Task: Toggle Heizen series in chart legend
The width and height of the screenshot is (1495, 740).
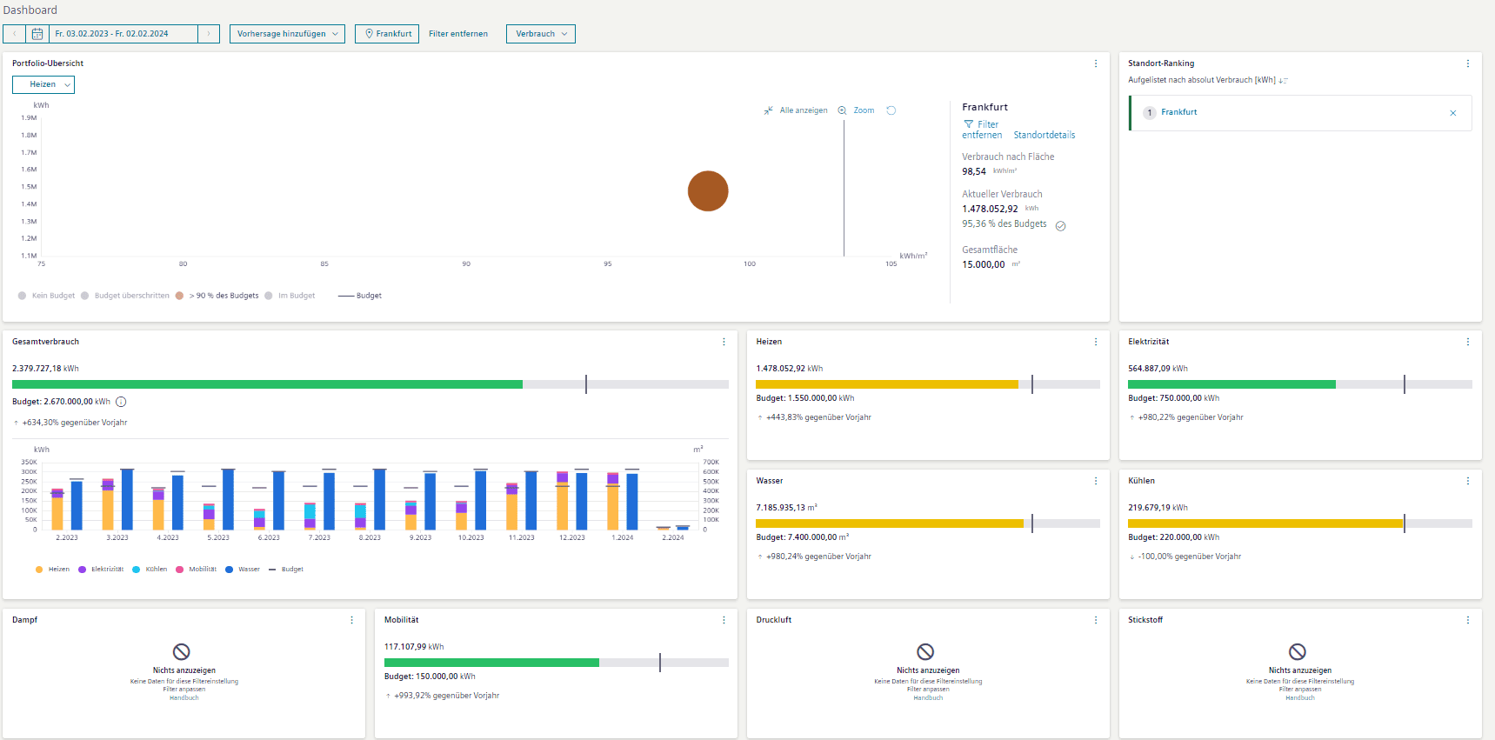Action: pyautogui.click(x=53, y=570)
